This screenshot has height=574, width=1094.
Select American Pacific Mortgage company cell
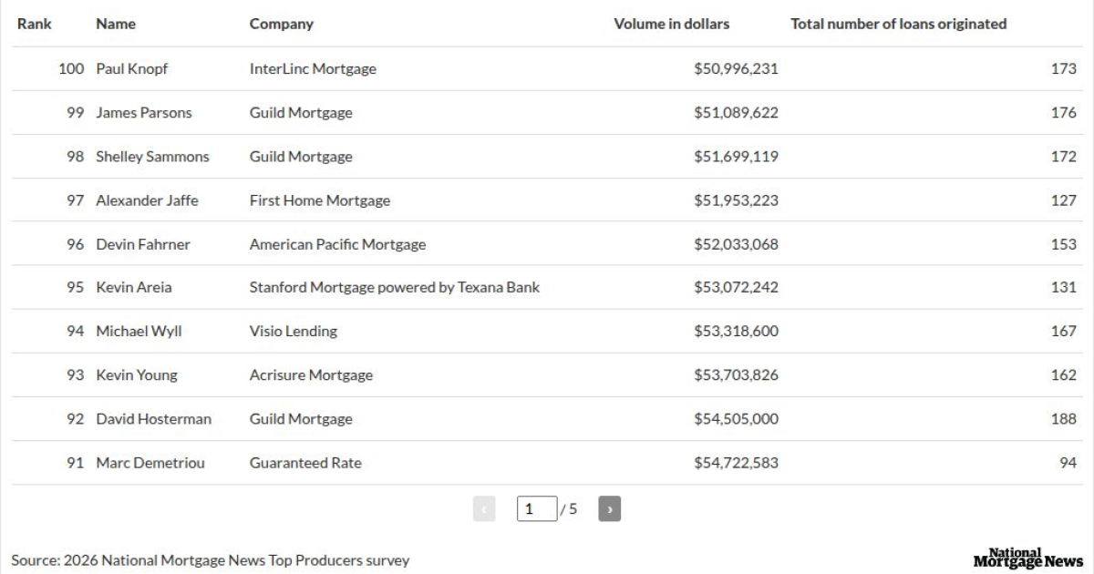tap(337, 244)
